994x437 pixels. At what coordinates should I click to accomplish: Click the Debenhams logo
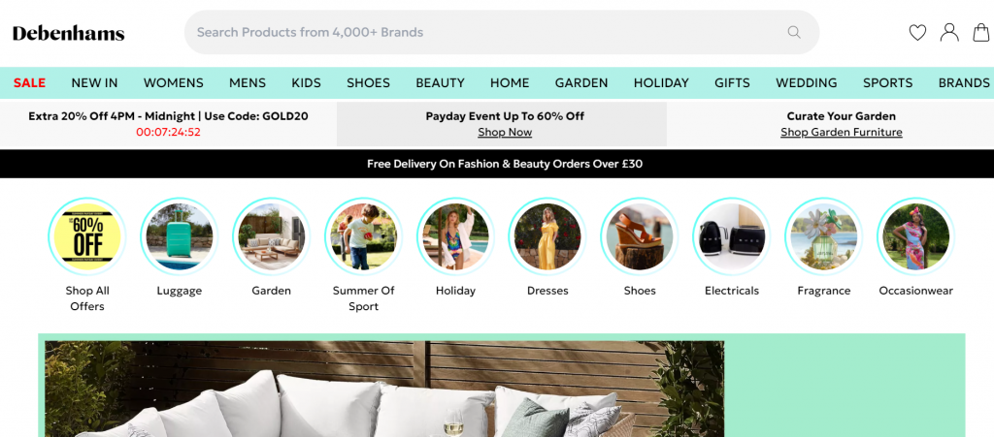(69, 34)
